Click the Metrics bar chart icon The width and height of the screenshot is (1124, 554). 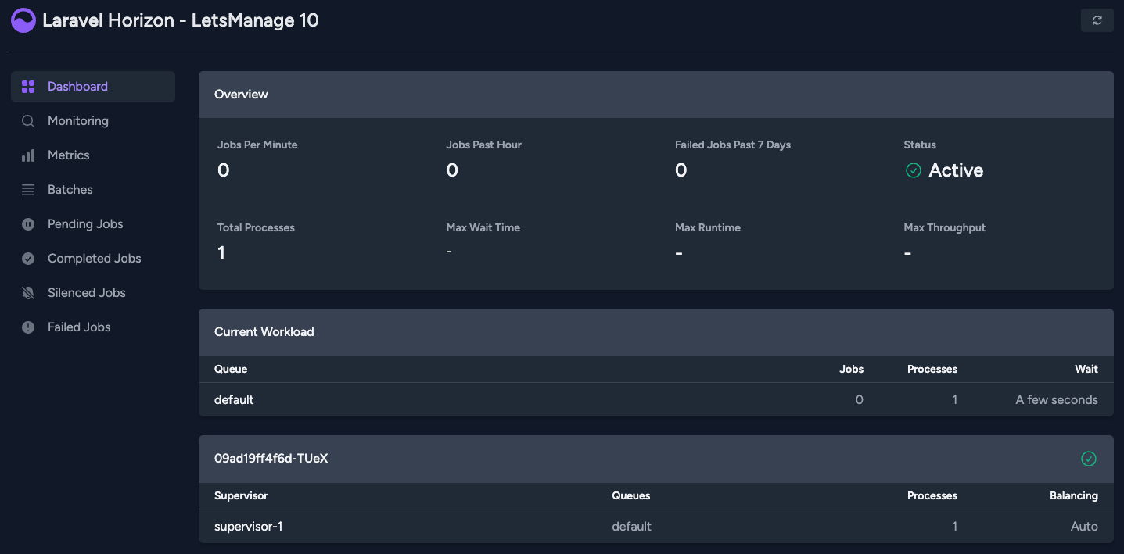pyautogui.click(x=28, y=155)
